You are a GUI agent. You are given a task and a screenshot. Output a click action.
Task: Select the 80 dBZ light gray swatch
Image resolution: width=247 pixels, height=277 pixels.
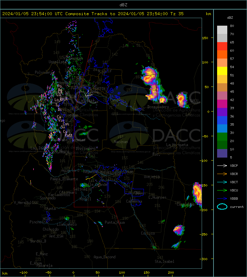tap(222, 30)
